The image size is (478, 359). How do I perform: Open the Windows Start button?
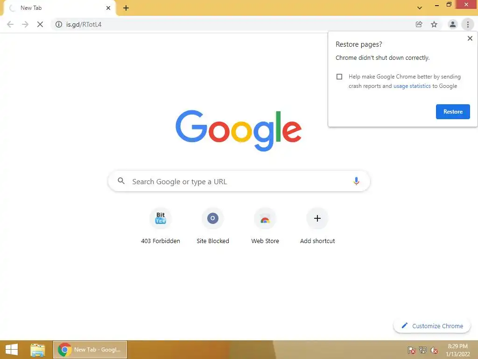point(12,350)
